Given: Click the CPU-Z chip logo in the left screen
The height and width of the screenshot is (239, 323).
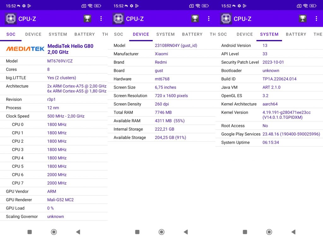Looking at the screenshot, I should point(11,19).
